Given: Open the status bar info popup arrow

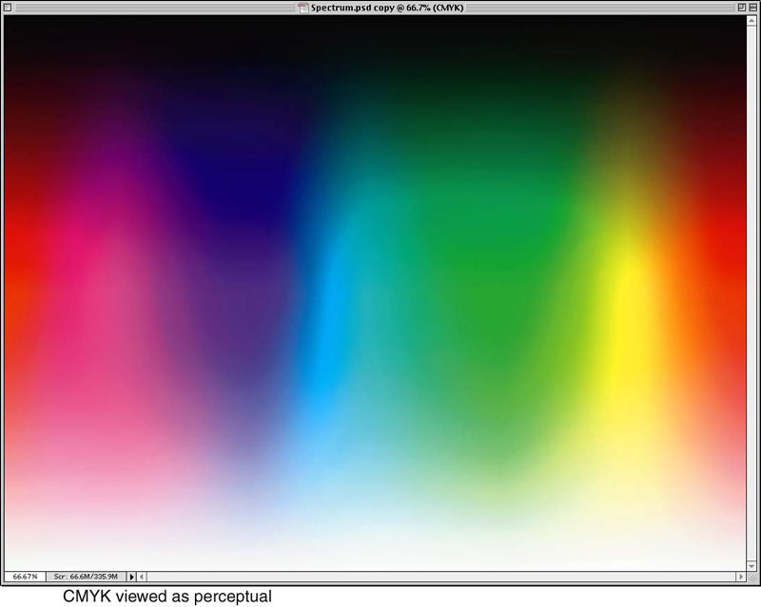Looking at the screenshot, I should click(132, 576).
